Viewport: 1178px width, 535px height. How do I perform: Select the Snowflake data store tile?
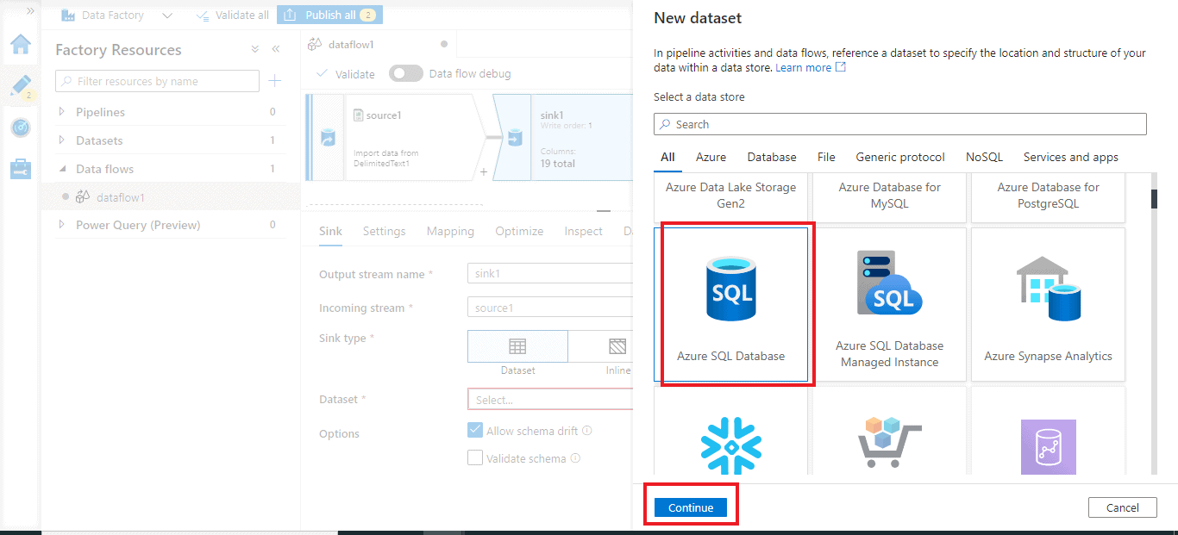pyautogui.click(x=731, y=431)
